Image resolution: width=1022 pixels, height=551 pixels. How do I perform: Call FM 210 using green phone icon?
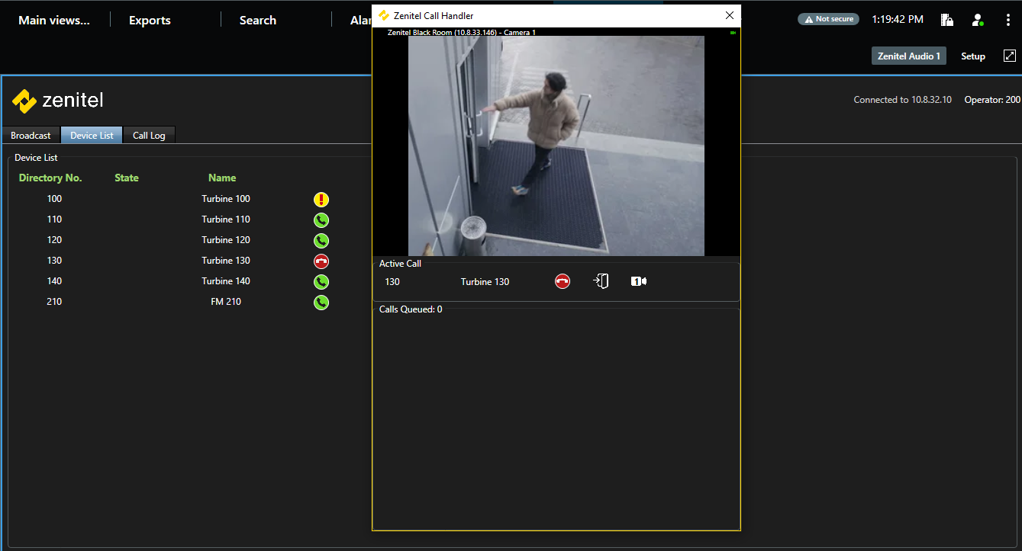pos(321,303)
